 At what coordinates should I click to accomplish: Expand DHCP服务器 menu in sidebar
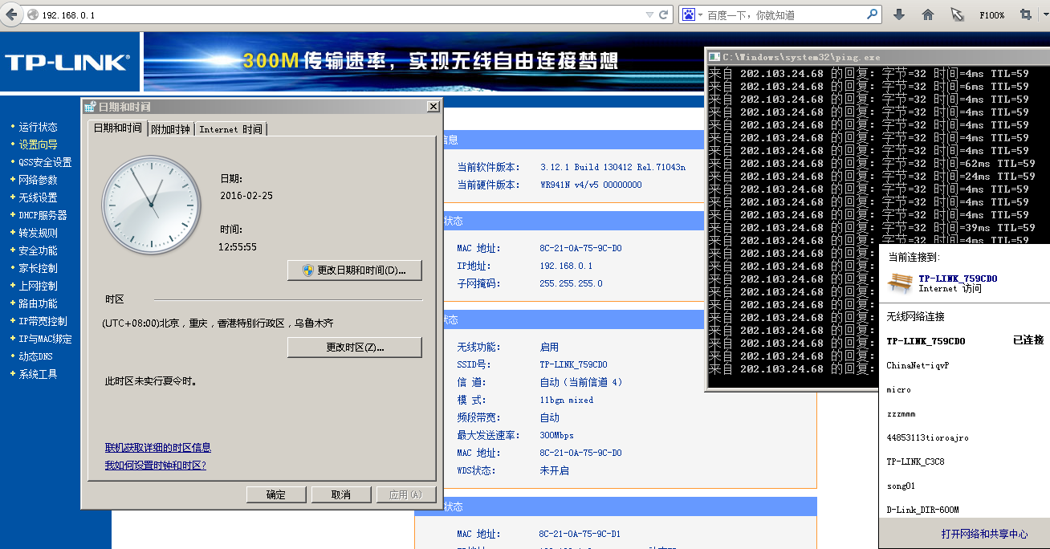click(43, 215)
